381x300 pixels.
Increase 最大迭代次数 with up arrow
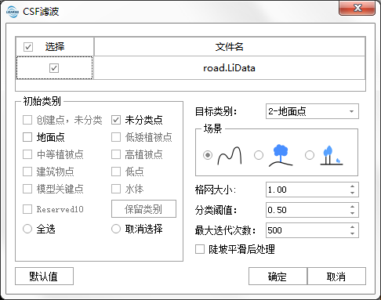pos(353,227)
